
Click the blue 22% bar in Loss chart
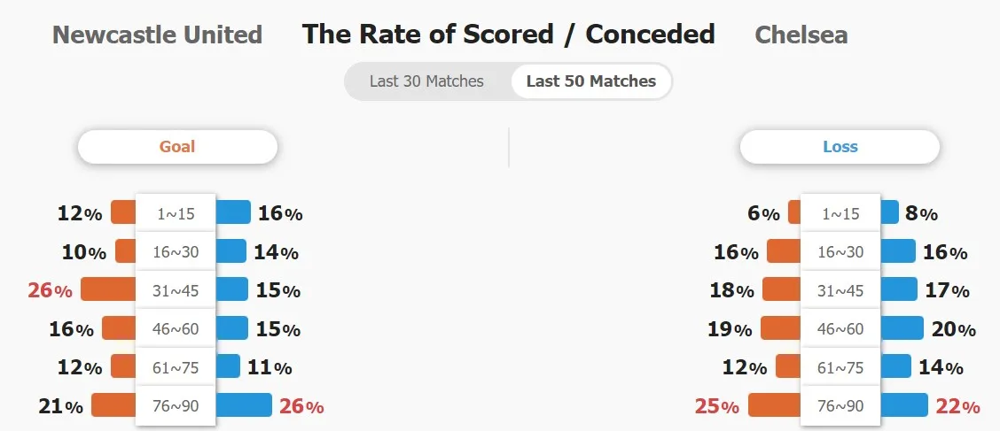click(x=903, y=405)
